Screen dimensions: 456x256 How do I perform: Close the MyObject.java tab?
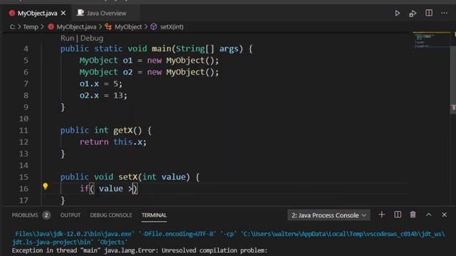[x=63, y=14]
